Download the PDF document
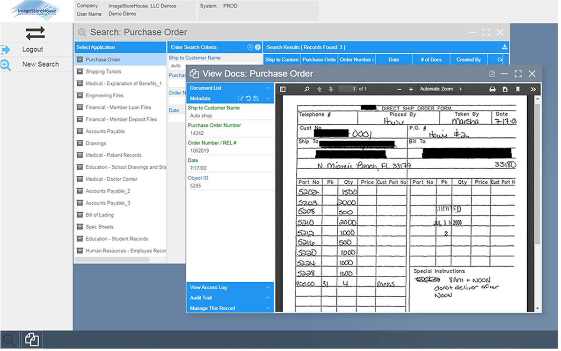Image resolution: width=561 pixels, height=351 pixels. tap(505, 89)
